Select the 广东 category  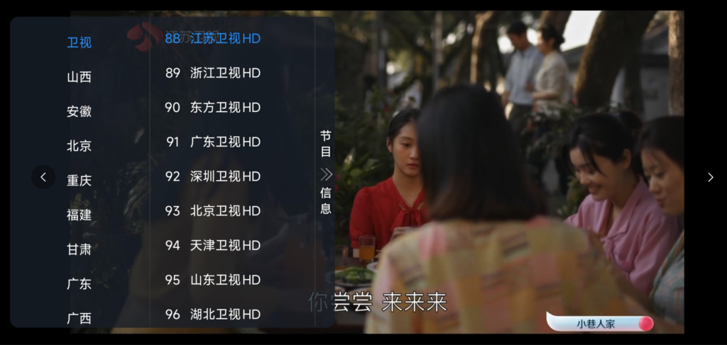coord(80,284)
